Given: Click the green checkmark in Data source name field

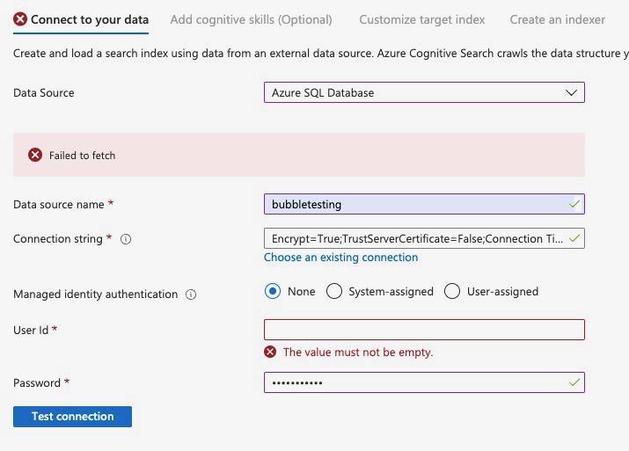Looking at the screenshot, I should [x=574, y=204].
